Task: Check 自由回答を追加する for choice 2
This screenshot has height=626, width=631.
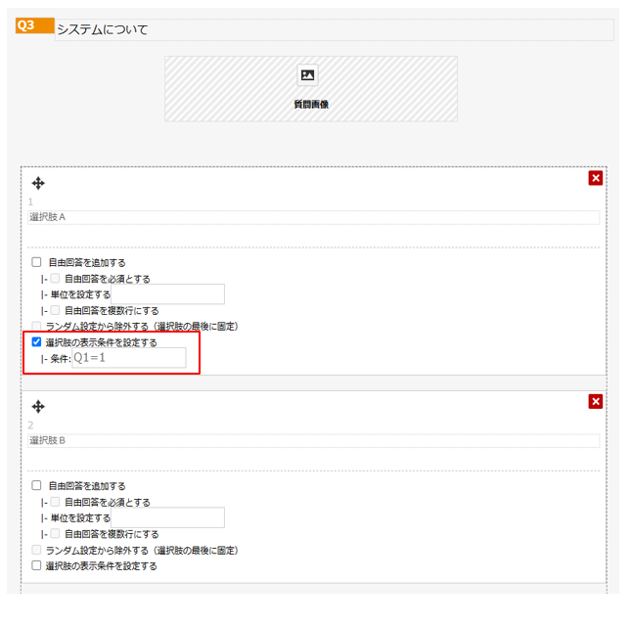Action: [x=36, y=485]
